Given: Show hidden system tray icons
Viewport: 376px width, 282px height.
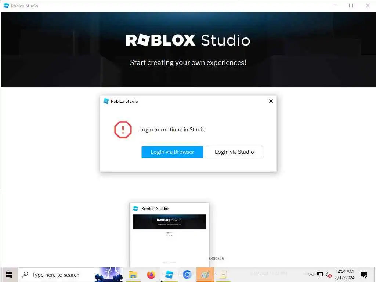Looking at the screenshot, I should 311,275.
